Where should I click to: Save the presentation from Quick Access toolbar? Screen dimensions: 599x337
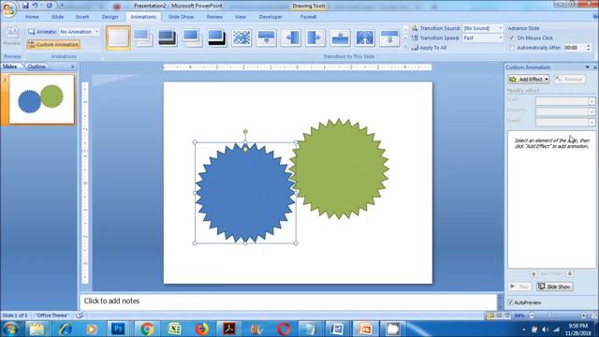25,6
